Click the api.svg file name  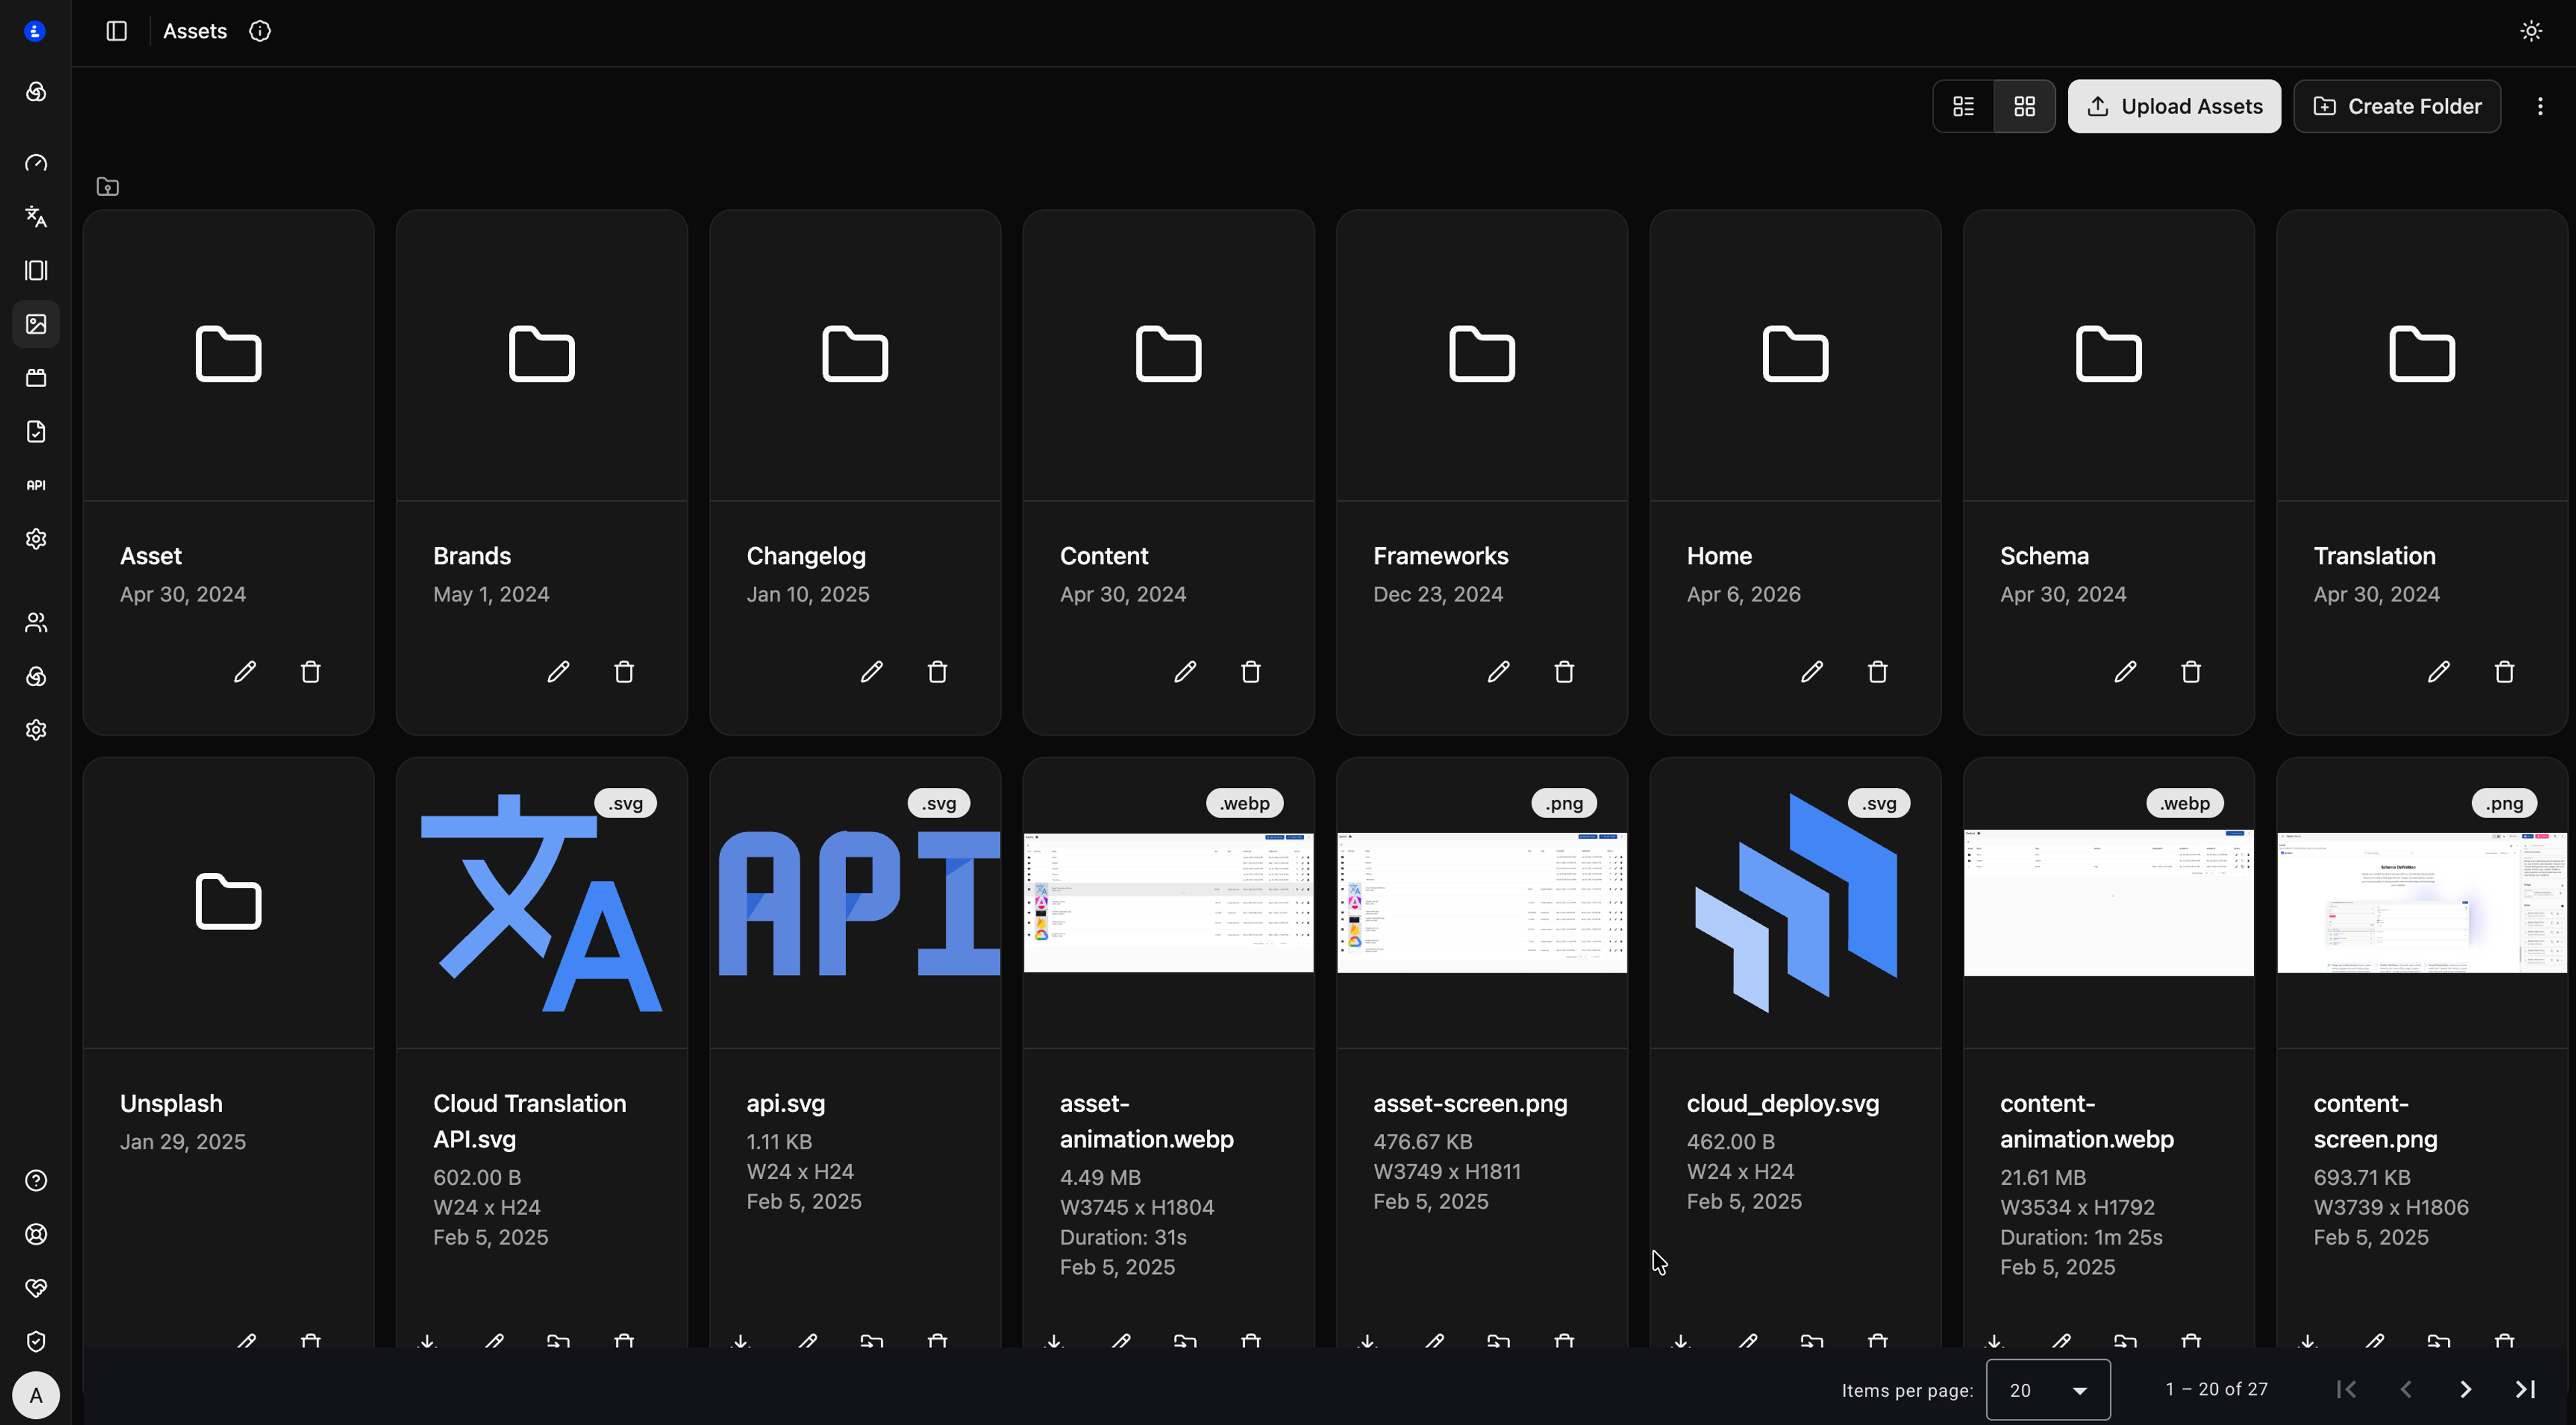[x=786, y=1103]
